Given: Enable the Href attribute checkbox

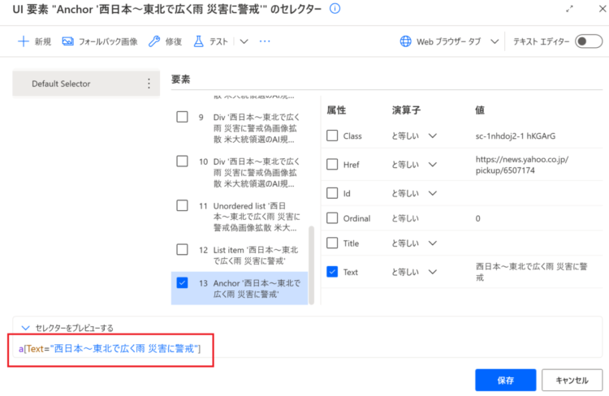Looking at the screenshot, I should point(332,164).
